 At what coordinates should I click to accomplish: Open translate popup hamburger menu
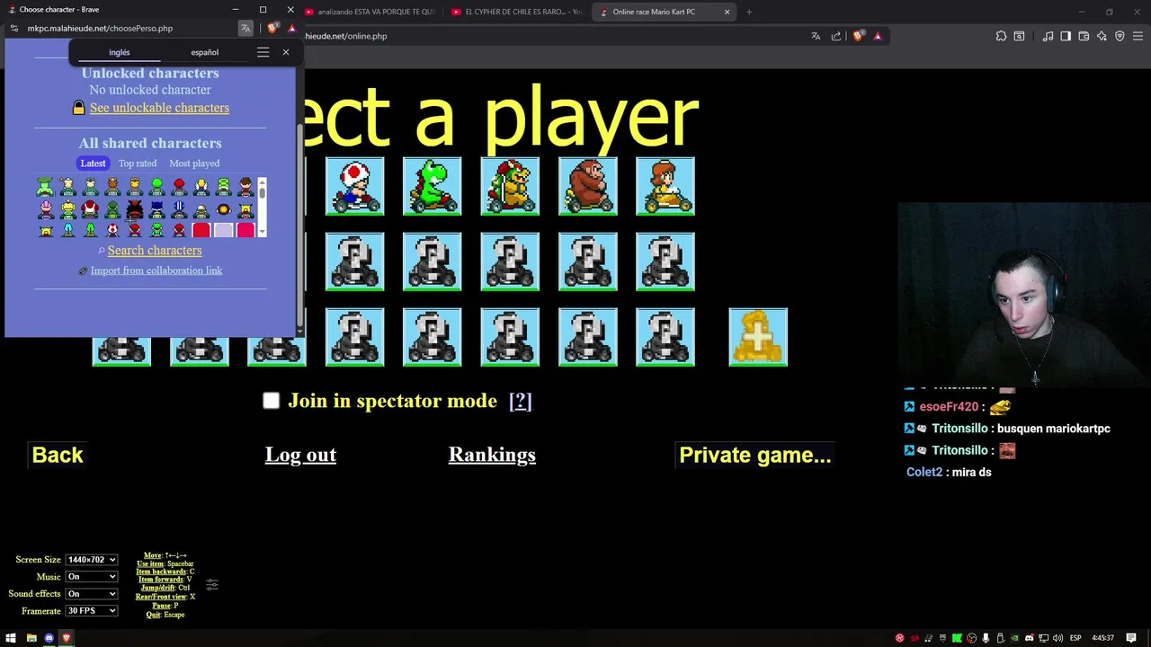pyautogui.click(x=263, y=52)
